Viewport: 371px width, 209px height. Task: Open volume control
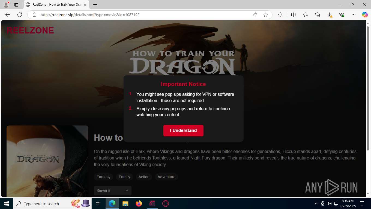[329, 204]
